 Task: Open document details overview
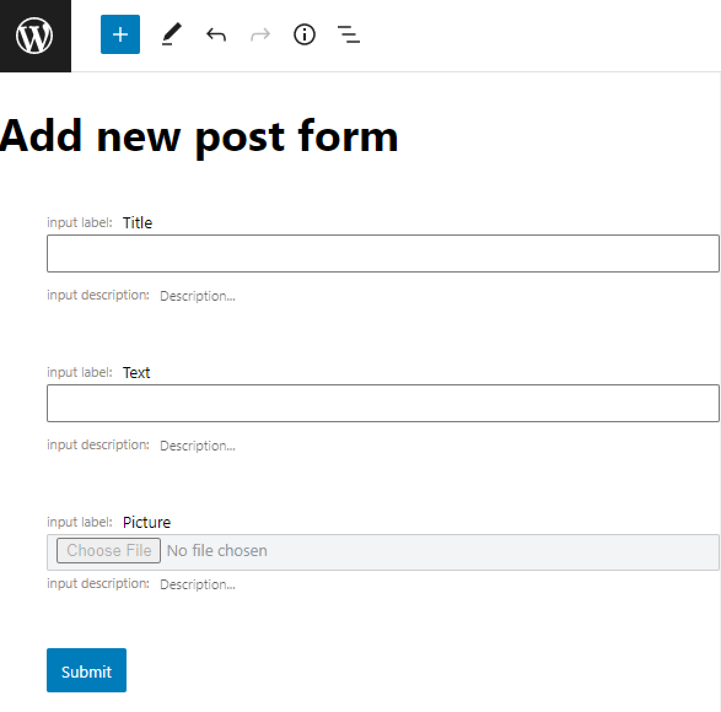[x=303, y=35]
